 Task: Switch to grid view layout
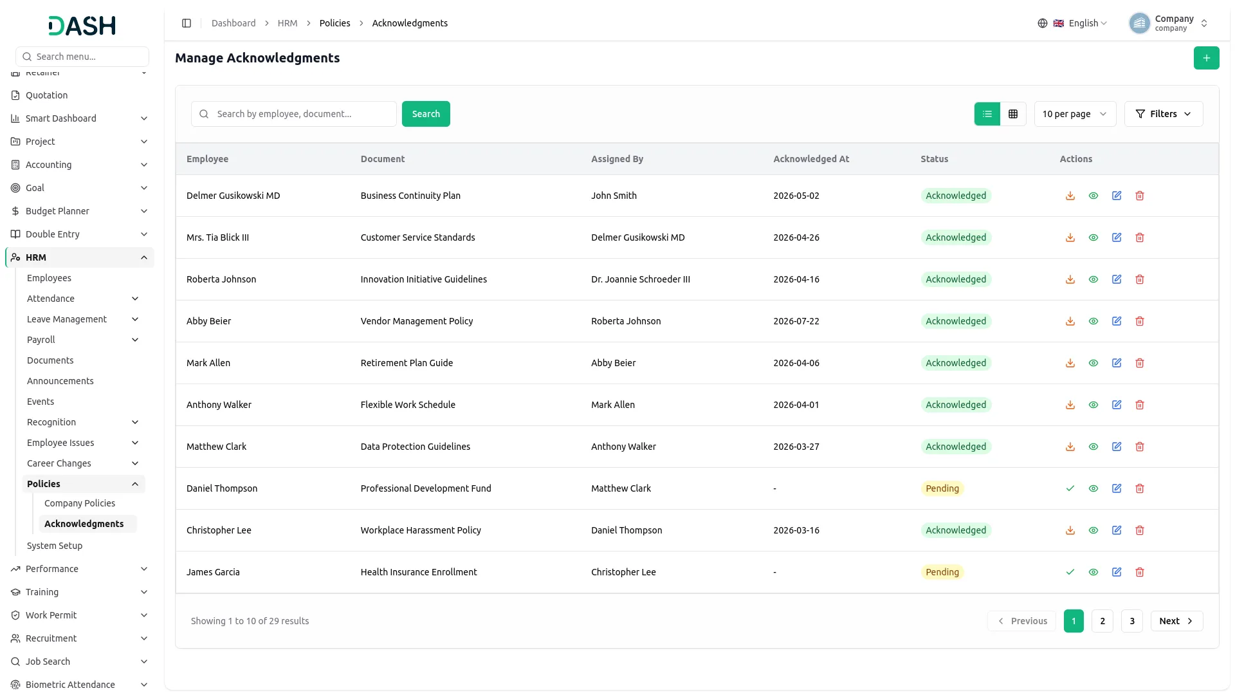[1013, 114]
